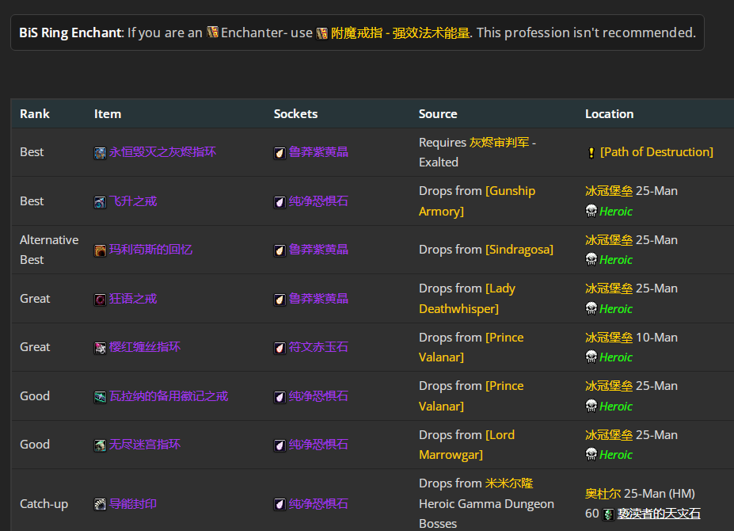Click the 樱红缠丝指环 item icon
Viewport: 734px width, 531px height.
click(x=100, y=348)
